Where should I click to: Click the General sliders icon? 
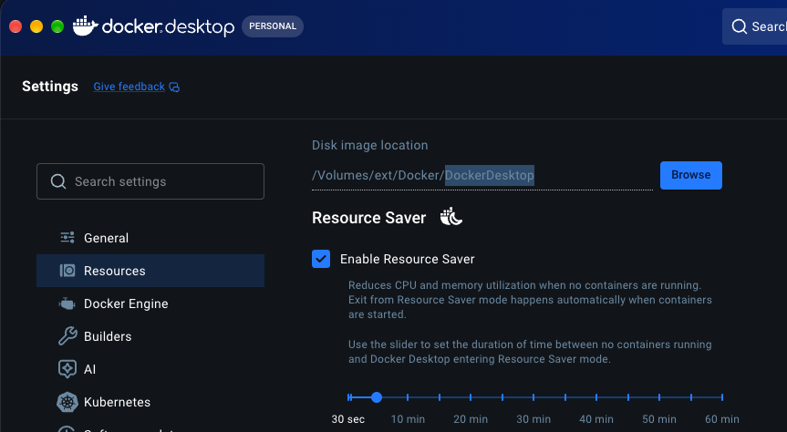(x=67, y=237)
